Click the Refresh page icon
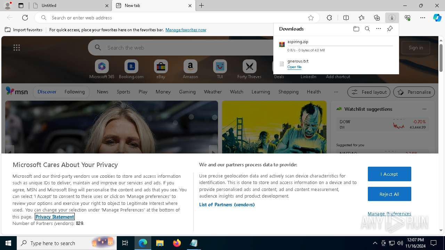The image size is (445, 250). pyautogui.click(x=25, y=18)
